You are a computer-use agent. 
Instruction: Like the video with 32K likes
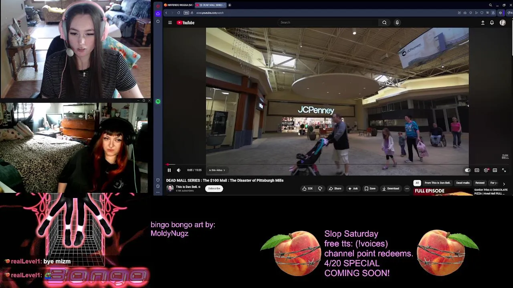[x=307, y=188]
